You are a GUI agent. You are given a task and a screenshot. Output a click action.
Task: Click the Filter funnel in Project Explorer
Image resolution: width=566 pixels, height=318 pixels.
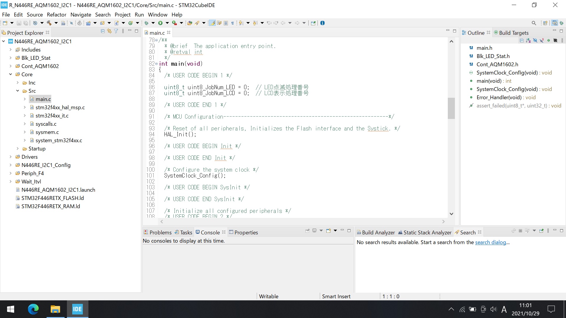coord(116,31)
